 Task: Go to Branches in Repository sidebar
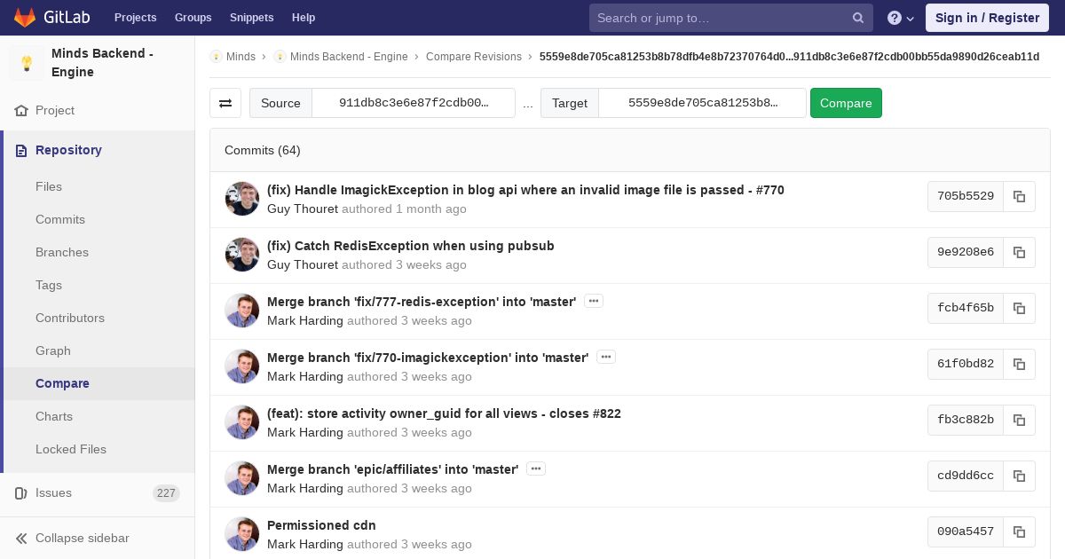coord(62,253)
